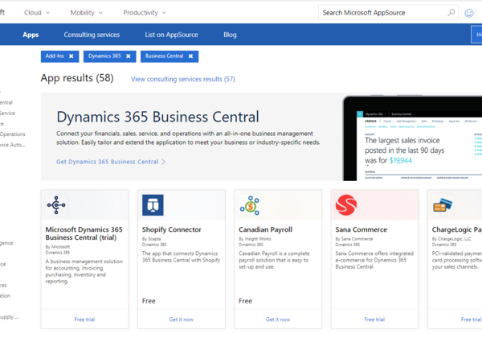Click the Microsoft Dynamics 365 Business Central app icon

point(56,204)
